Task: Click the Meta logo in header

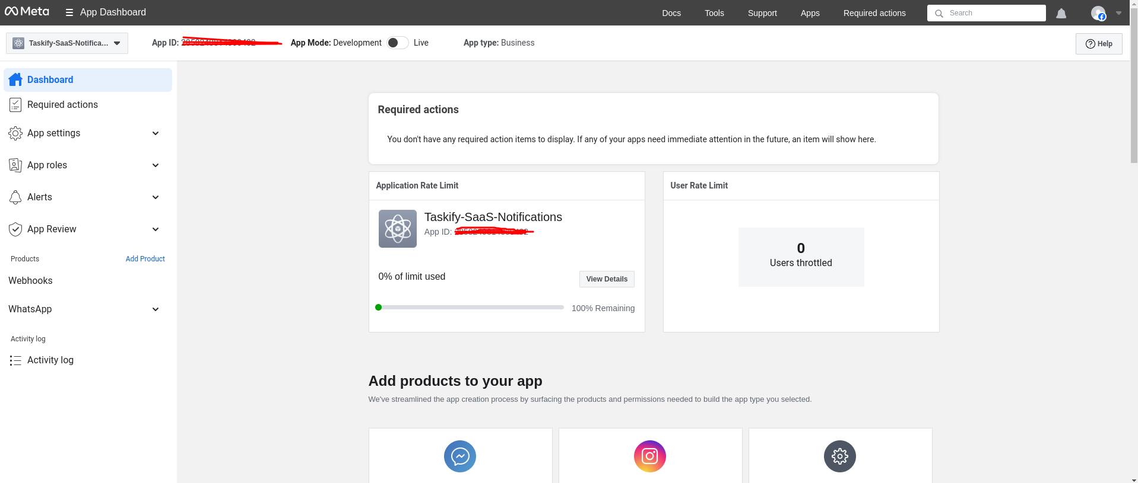Action: pos(27,11)
